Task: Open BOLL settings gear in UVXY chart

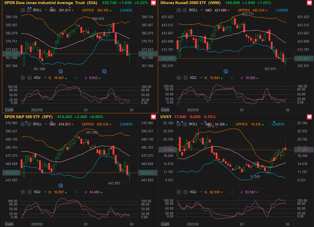Action: click(x=178, y=124)
